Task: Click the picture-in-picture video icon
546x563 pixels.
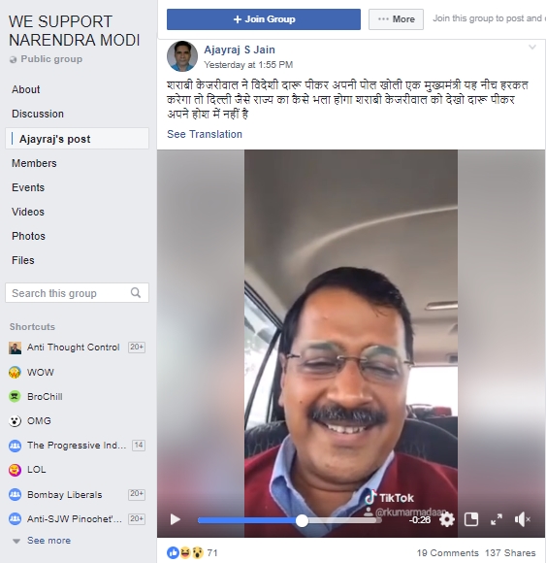Action: [471, 519]
